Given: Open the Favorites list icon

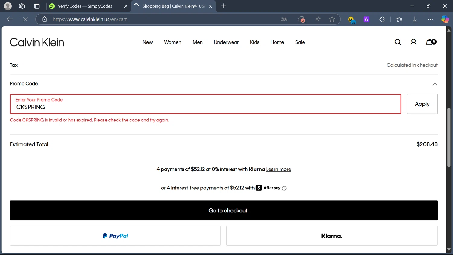Looking at the screenshot, I should 399,19.
